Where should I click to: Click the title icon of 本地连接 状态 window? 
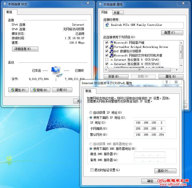coord(5,4)
